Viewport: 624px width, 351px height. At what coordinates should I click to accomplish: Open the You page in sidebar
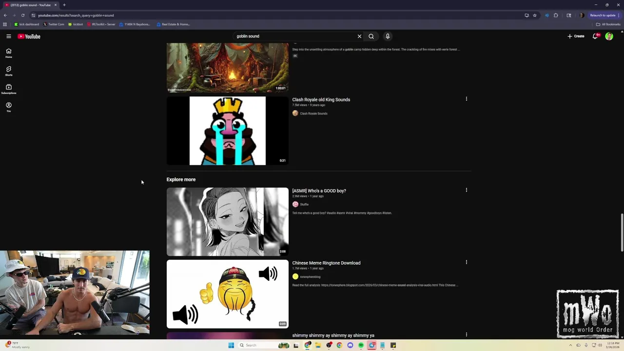9,107
